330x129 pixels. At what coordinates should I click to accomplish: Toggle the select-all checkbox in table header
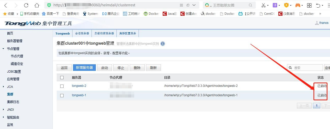click(x=62, y=78)
